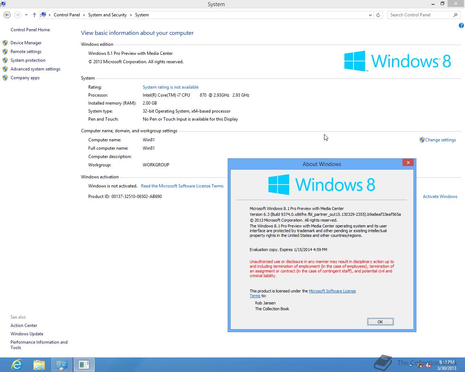Open Remote settings link
Viewport: 465px width, 372px height.
coord(26,52)
